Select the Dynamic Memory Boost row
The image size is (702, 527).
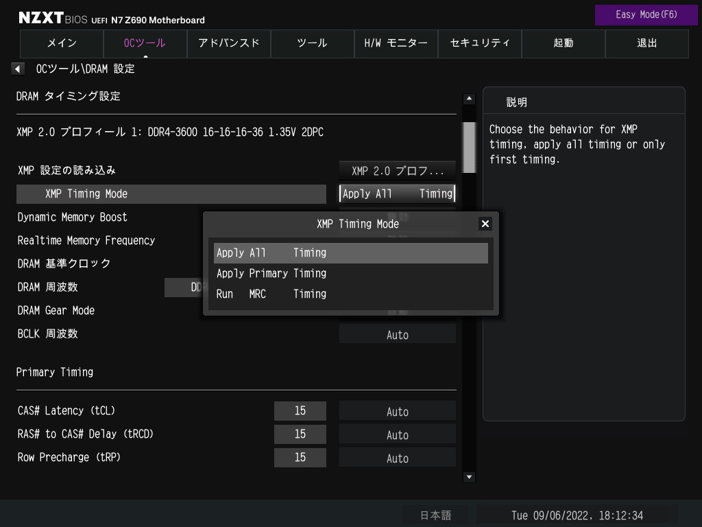click(72, 218)
